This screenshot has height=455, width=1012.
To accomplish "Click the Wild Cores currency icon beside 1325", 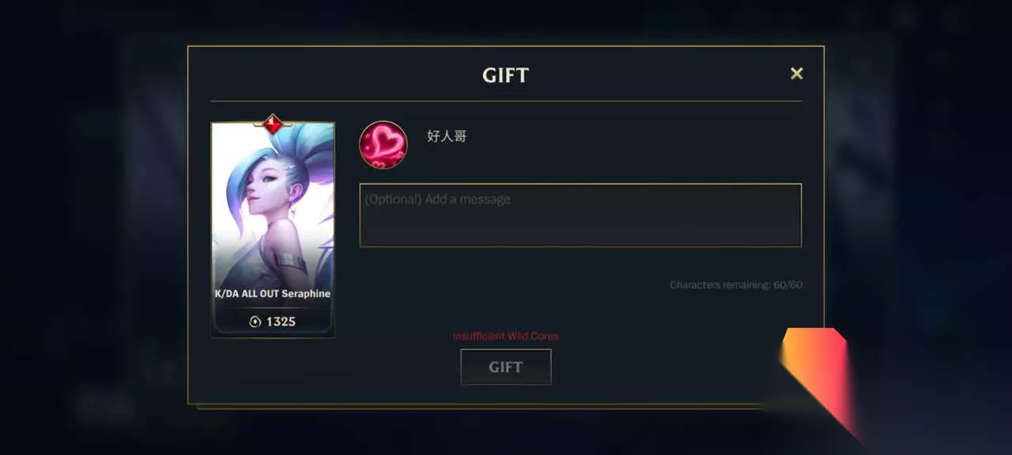I will [x=255, y=322].
